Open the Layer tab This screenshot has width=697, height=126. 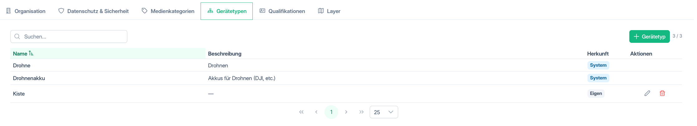tap(329, 11)
